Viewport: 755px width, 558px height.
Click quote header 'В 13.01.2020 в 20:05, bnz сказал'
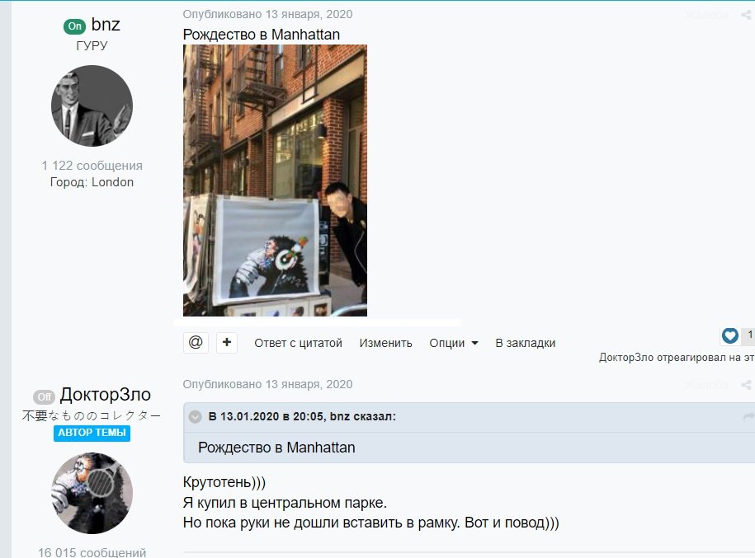click(x=302, y=416)
